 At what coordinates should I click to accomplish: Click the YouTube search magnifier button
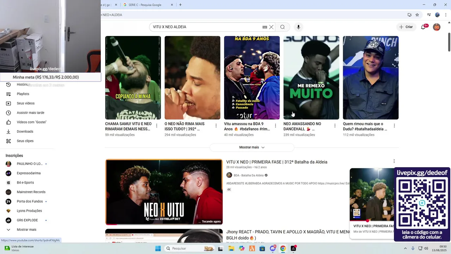pyautogui.click(x=283, y=27)
